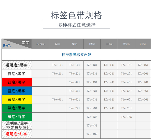This screenshot has width=153, height=139.
Task: Click cell TZe-132
Action: click(x=92, y=134)
